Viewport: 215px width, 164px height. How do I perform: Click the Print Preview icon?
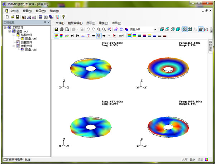[67, 29]
